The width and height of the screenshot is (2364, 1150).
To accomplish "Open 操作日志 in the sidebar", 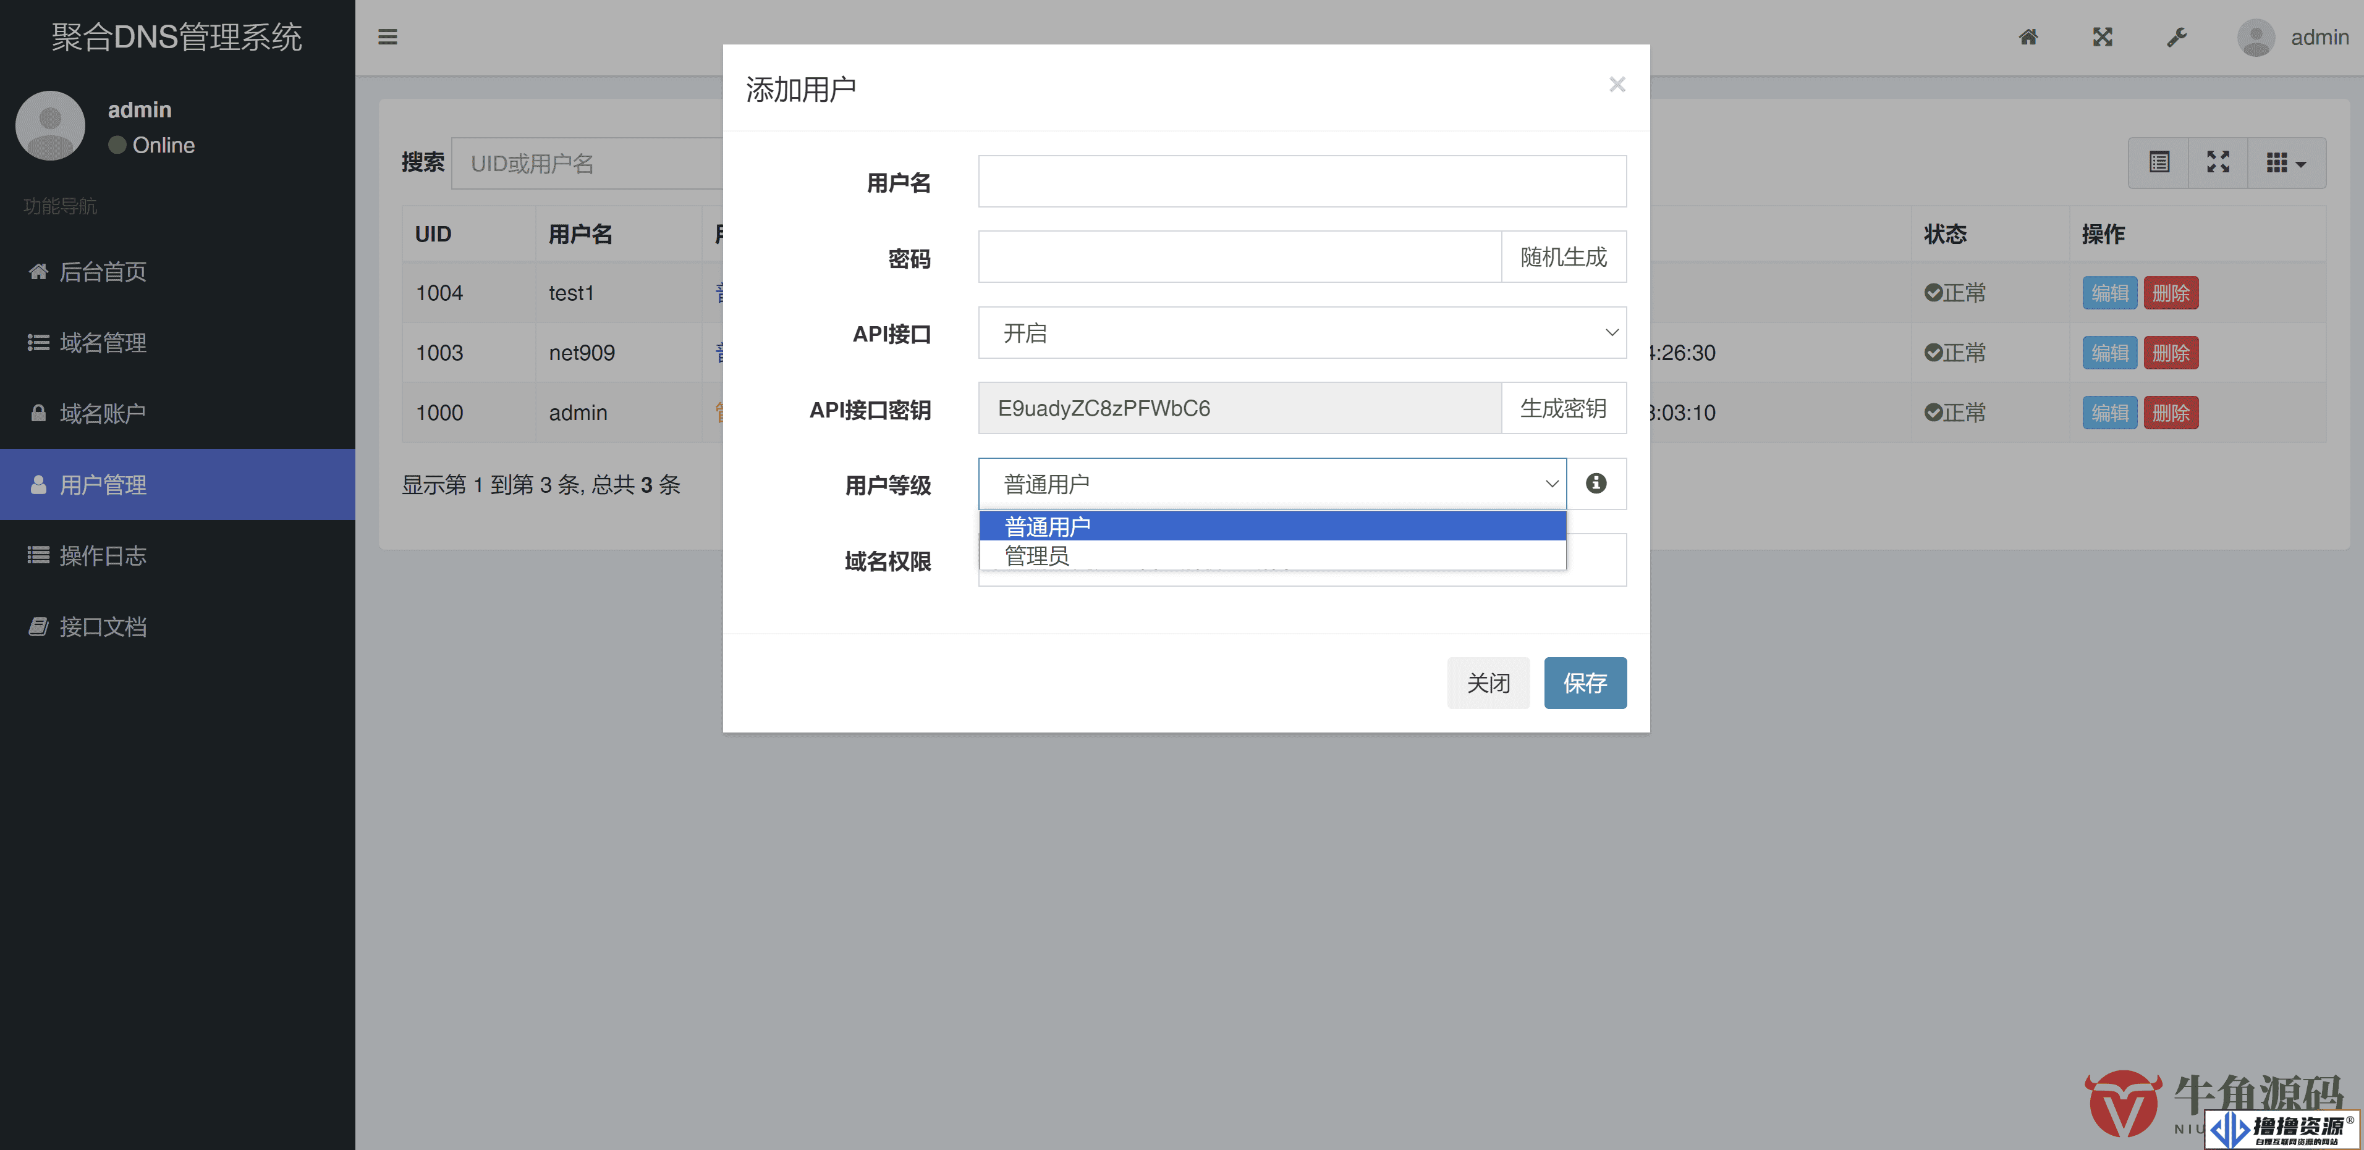I will coord(177,556).
